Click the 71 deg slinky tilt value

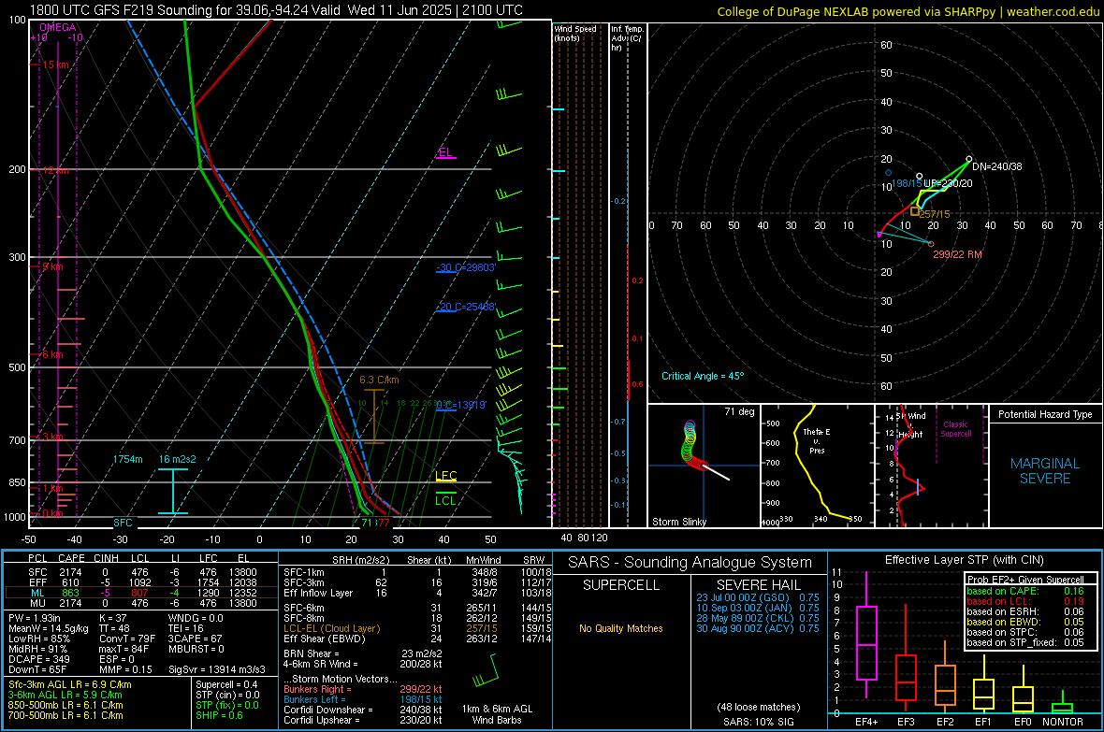tap(739, 411)
